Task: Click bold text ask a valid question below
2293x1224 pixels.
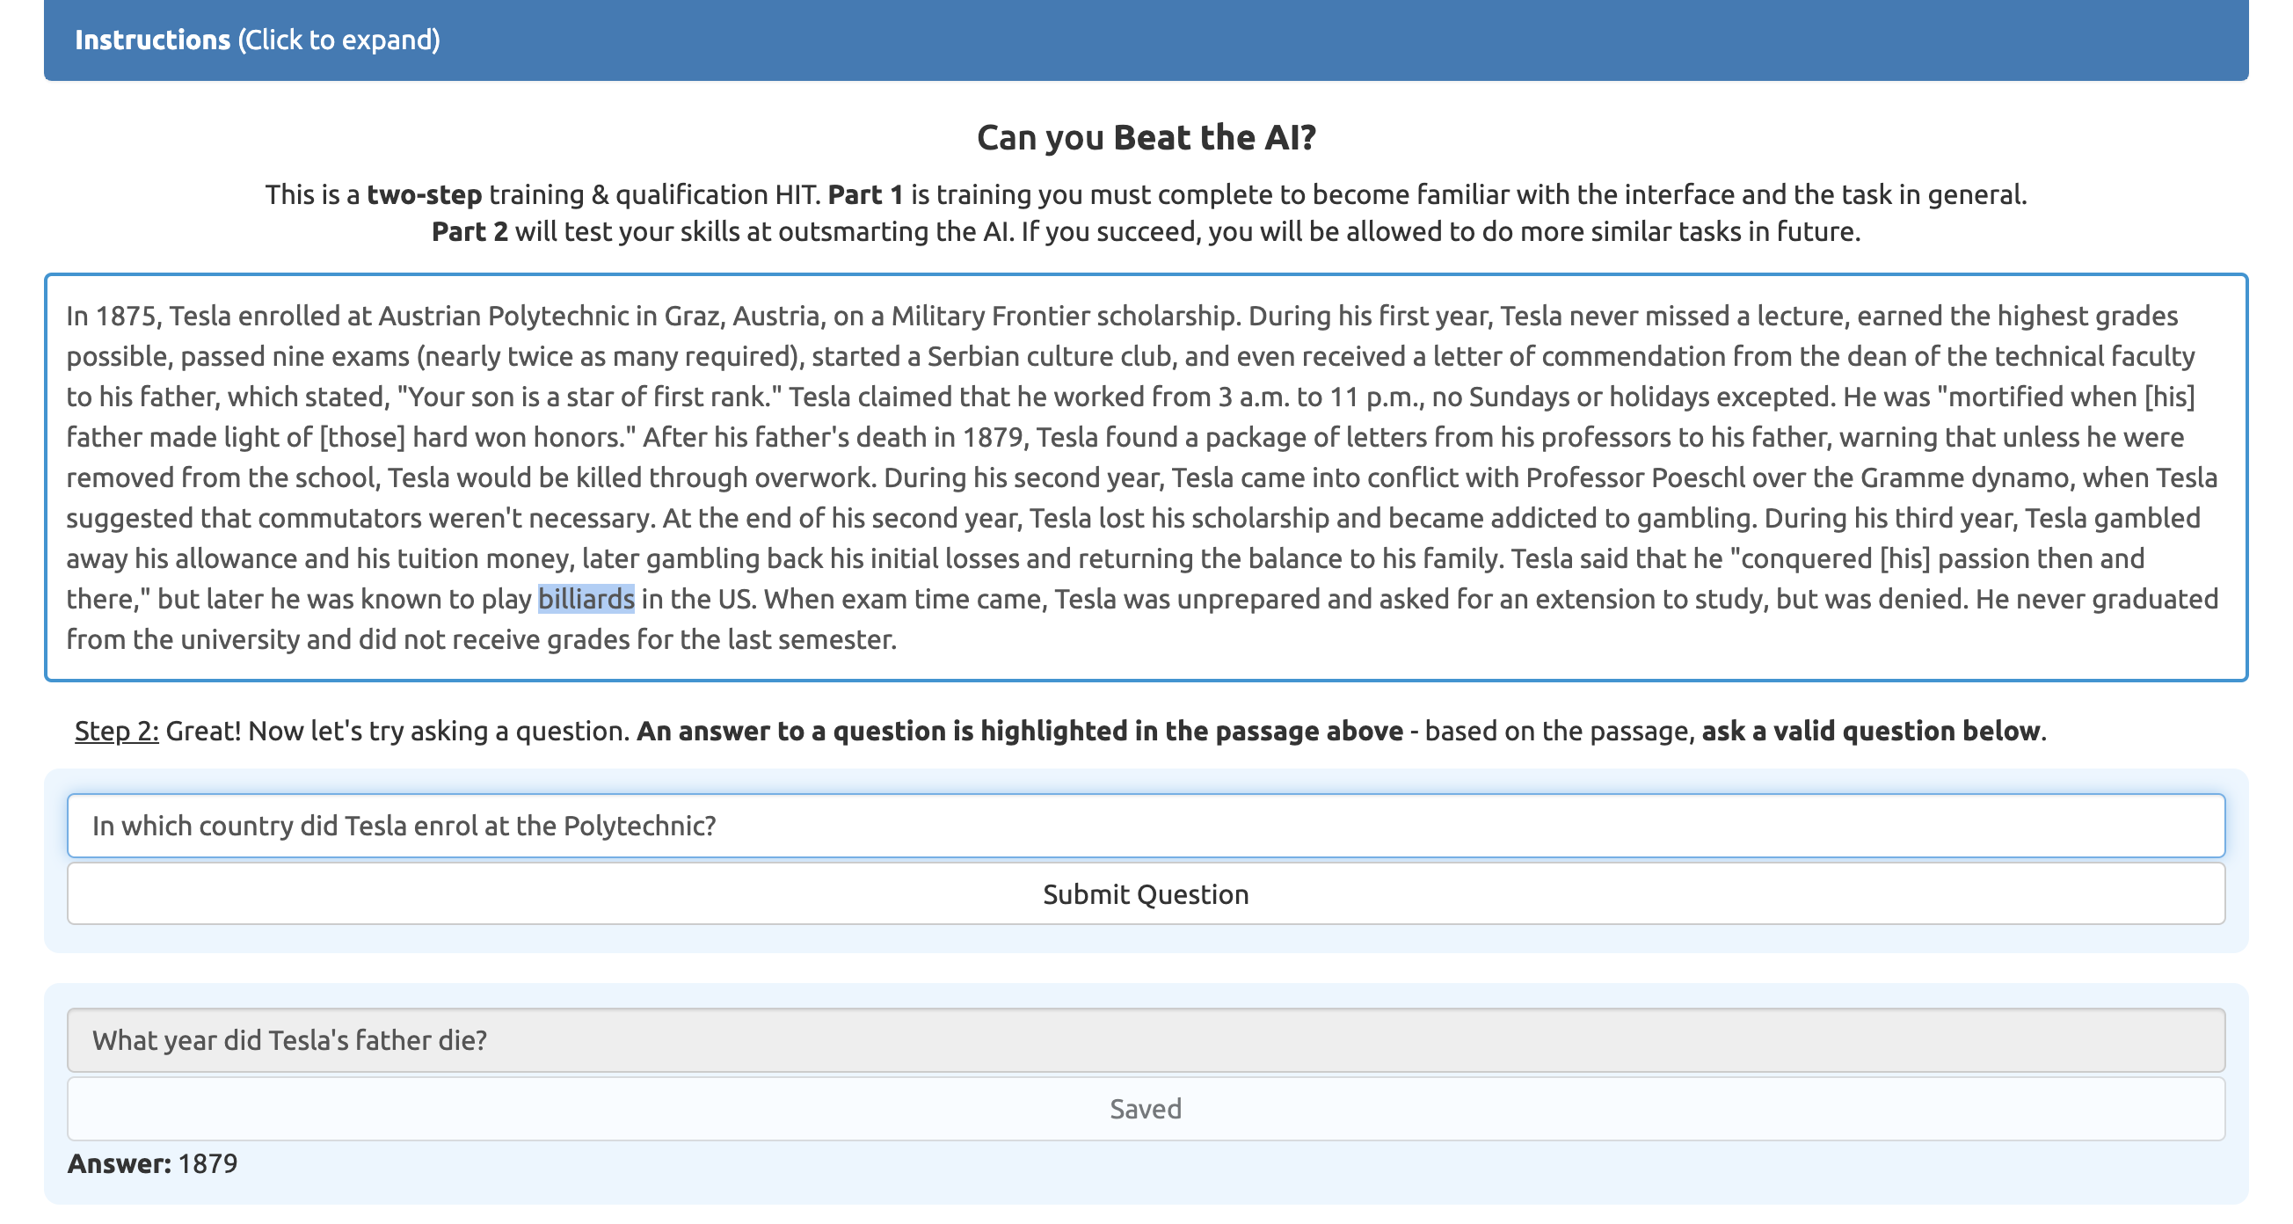Action: 1870,731
